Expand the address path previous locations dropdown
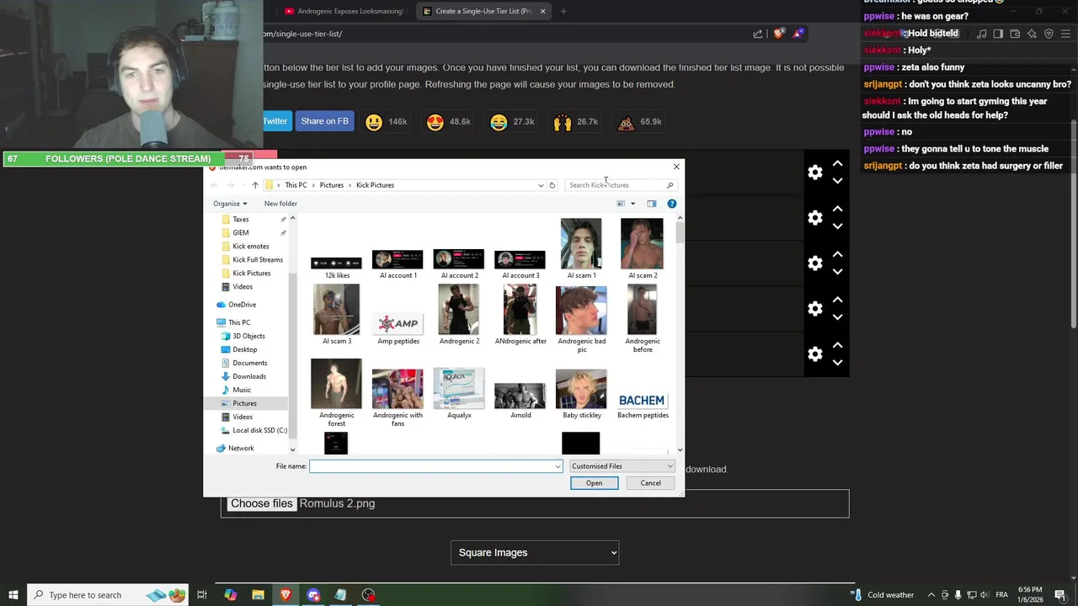Image resolution: width=1078 pixels, height=606 pixels. pyautogui.click(x=541, y=185)
